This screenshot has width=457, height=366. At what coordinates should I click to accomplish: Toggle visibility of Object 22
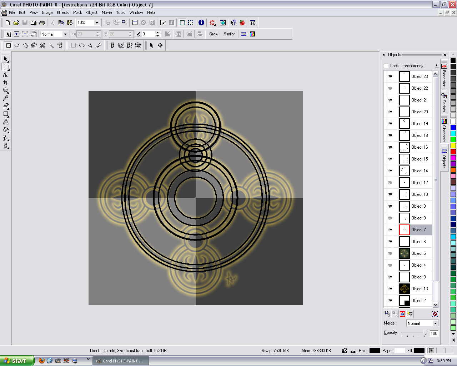coord(390,88)
